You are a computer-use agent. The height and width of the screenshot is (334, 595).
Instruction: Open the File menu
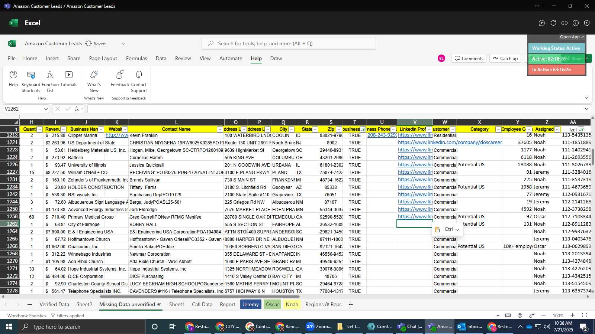12,58
